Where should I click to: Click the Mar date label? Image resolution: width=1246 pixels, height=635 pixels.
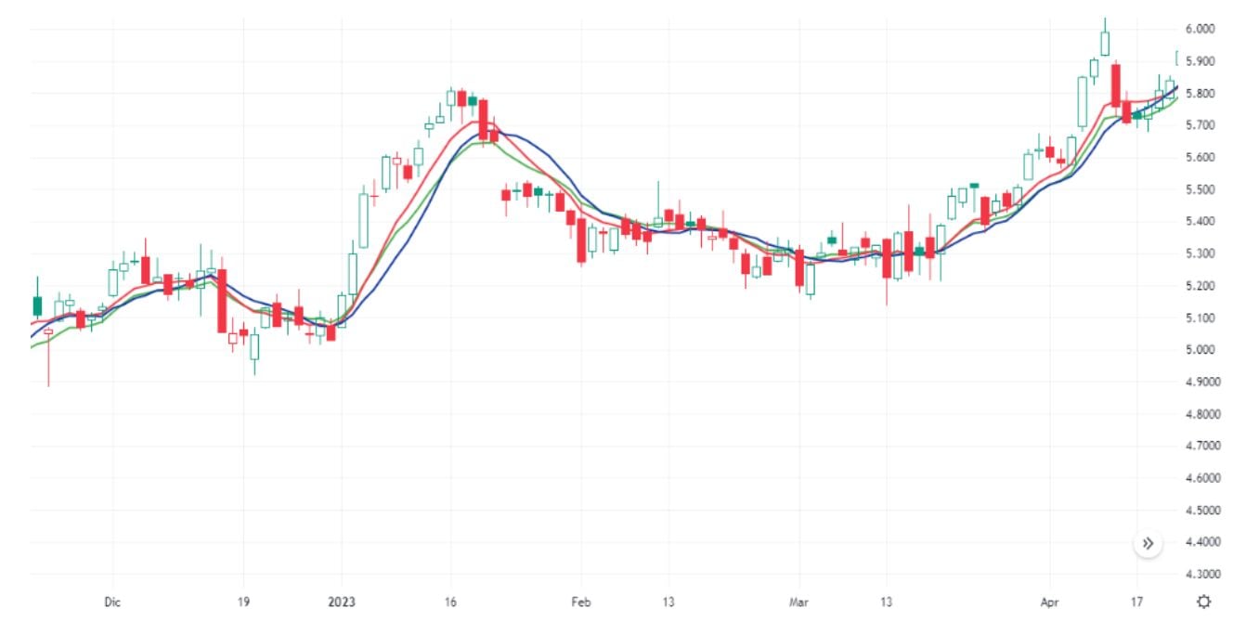798,602
